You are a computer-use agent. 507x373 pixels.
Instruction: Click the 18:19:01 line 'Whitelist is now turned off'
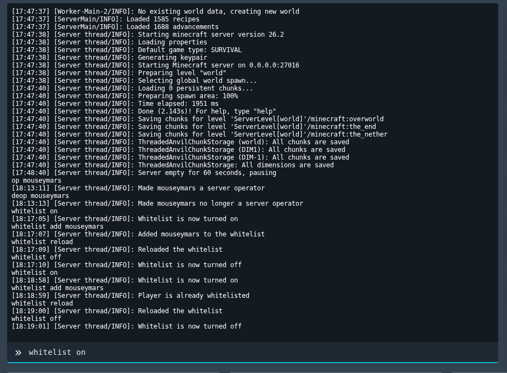point(127,327)
